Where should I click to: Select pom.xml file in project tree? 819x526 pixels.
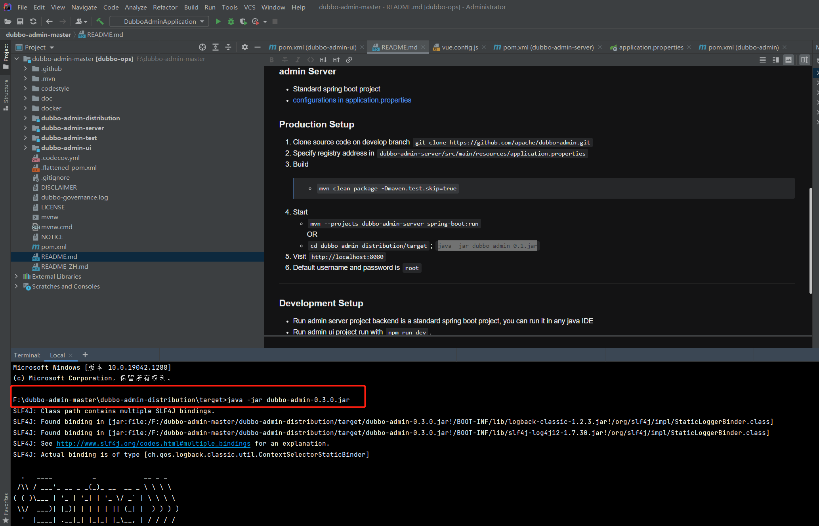point(54,247)
